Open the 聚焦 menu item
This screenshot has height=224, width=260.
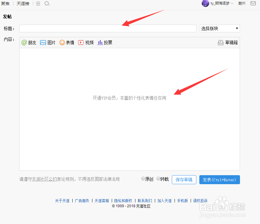click(5, 4)
